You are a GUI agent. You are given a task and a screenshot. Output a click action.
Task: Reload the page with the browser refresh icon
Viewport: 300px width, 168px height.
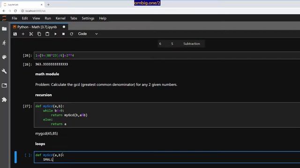[15, 11]
